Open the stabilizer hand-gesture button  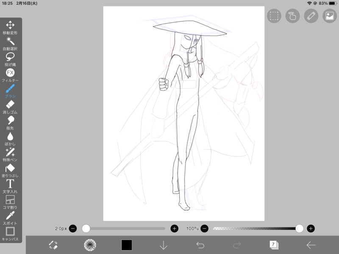tap(292, 16)
